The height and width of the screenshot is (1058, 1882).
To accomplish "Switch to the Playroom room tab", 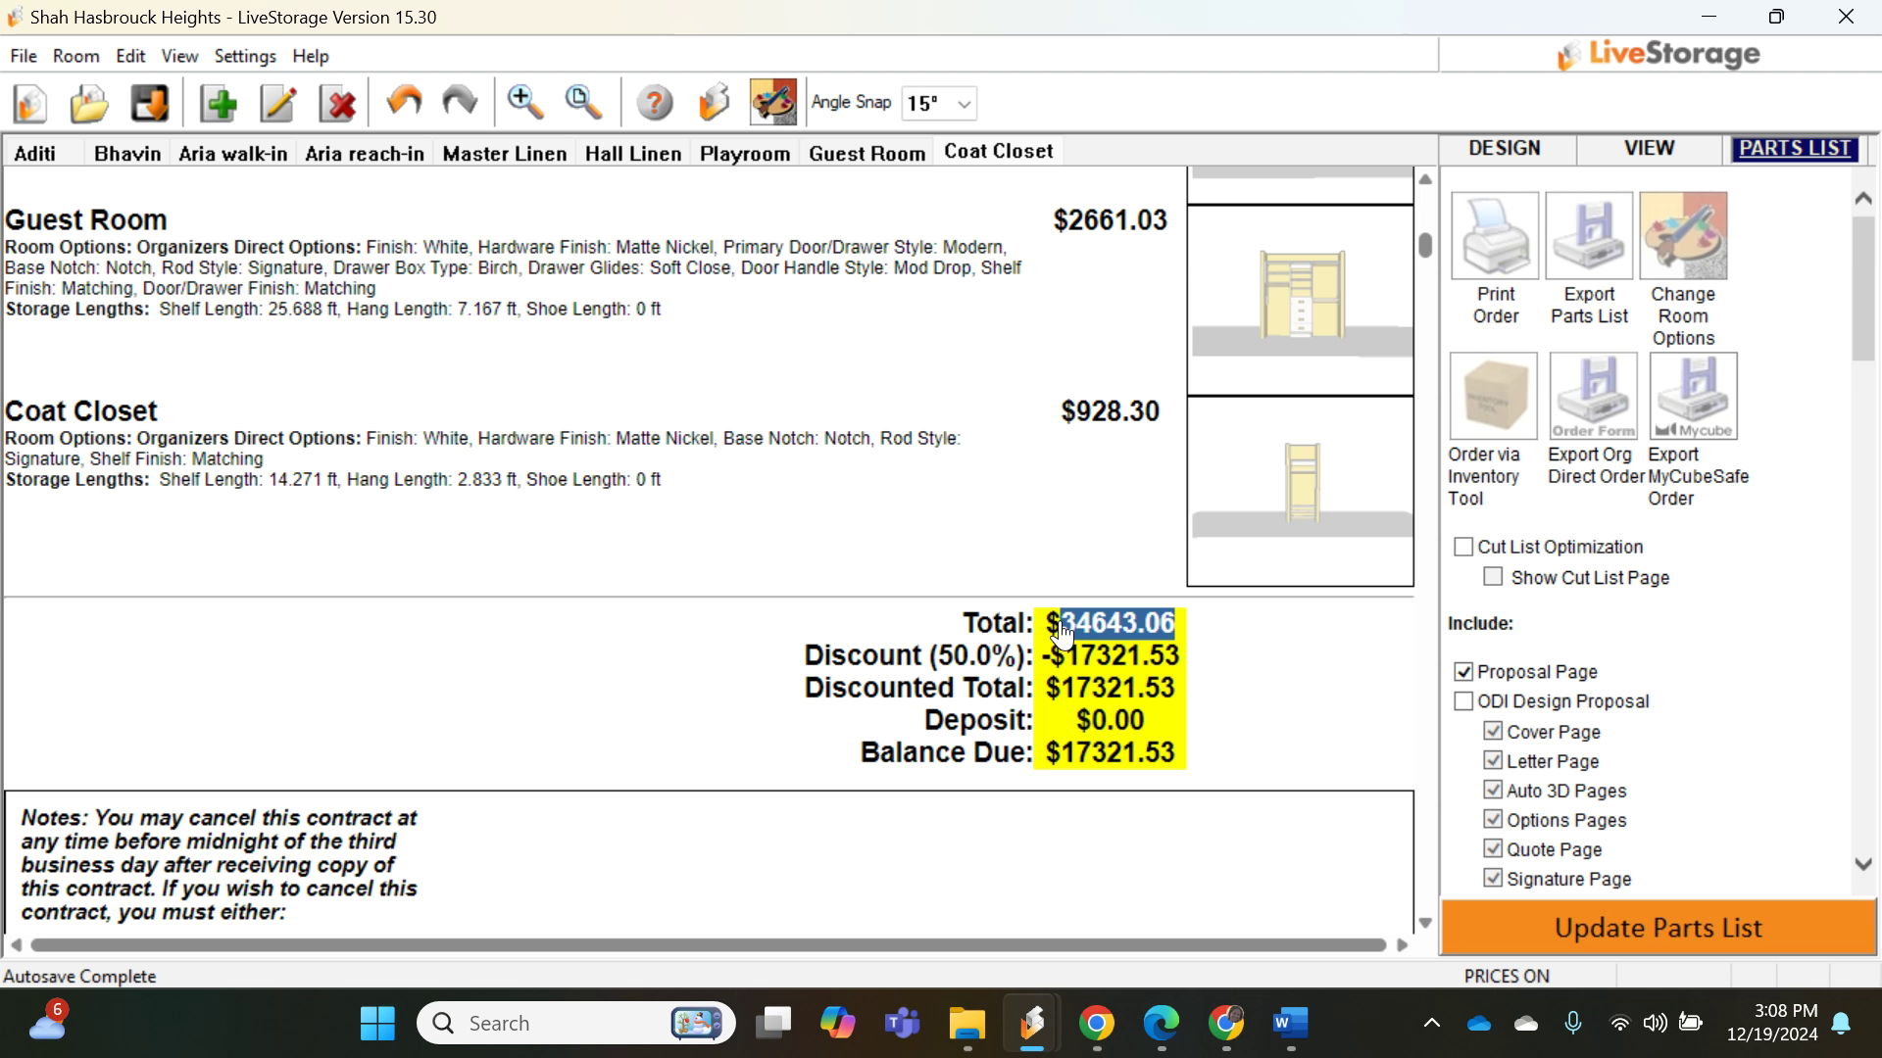I will pos(744,154).
